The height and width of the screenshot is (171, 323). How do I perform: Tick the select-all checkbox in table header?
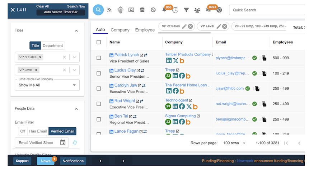[x=99, y=42]
